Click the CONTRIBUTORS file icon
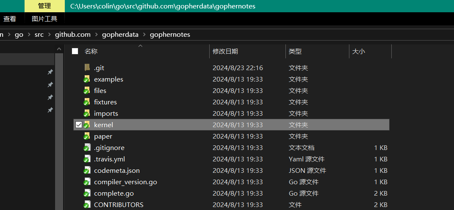 pos(87,205)
